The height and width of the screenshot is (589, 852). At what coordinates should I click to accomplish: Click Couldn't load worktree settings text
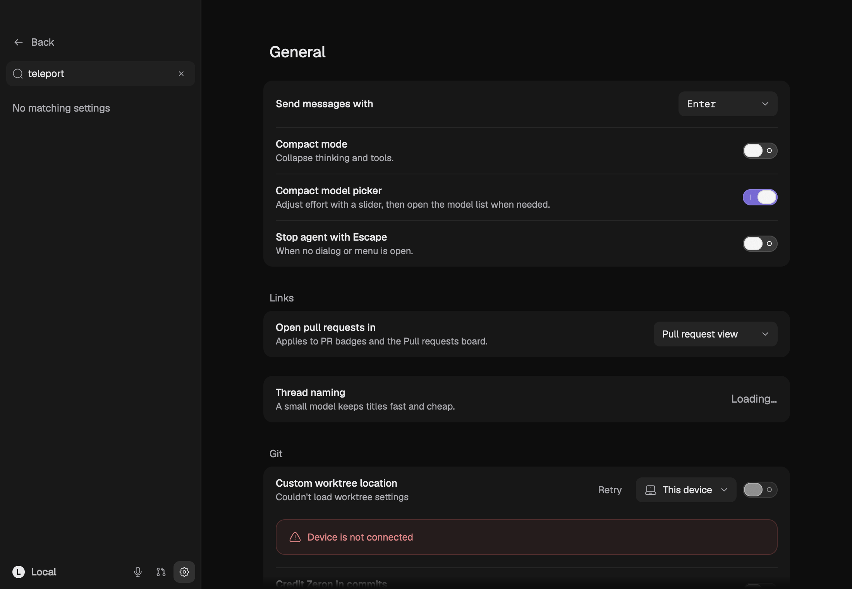click(x=342, y=497)
